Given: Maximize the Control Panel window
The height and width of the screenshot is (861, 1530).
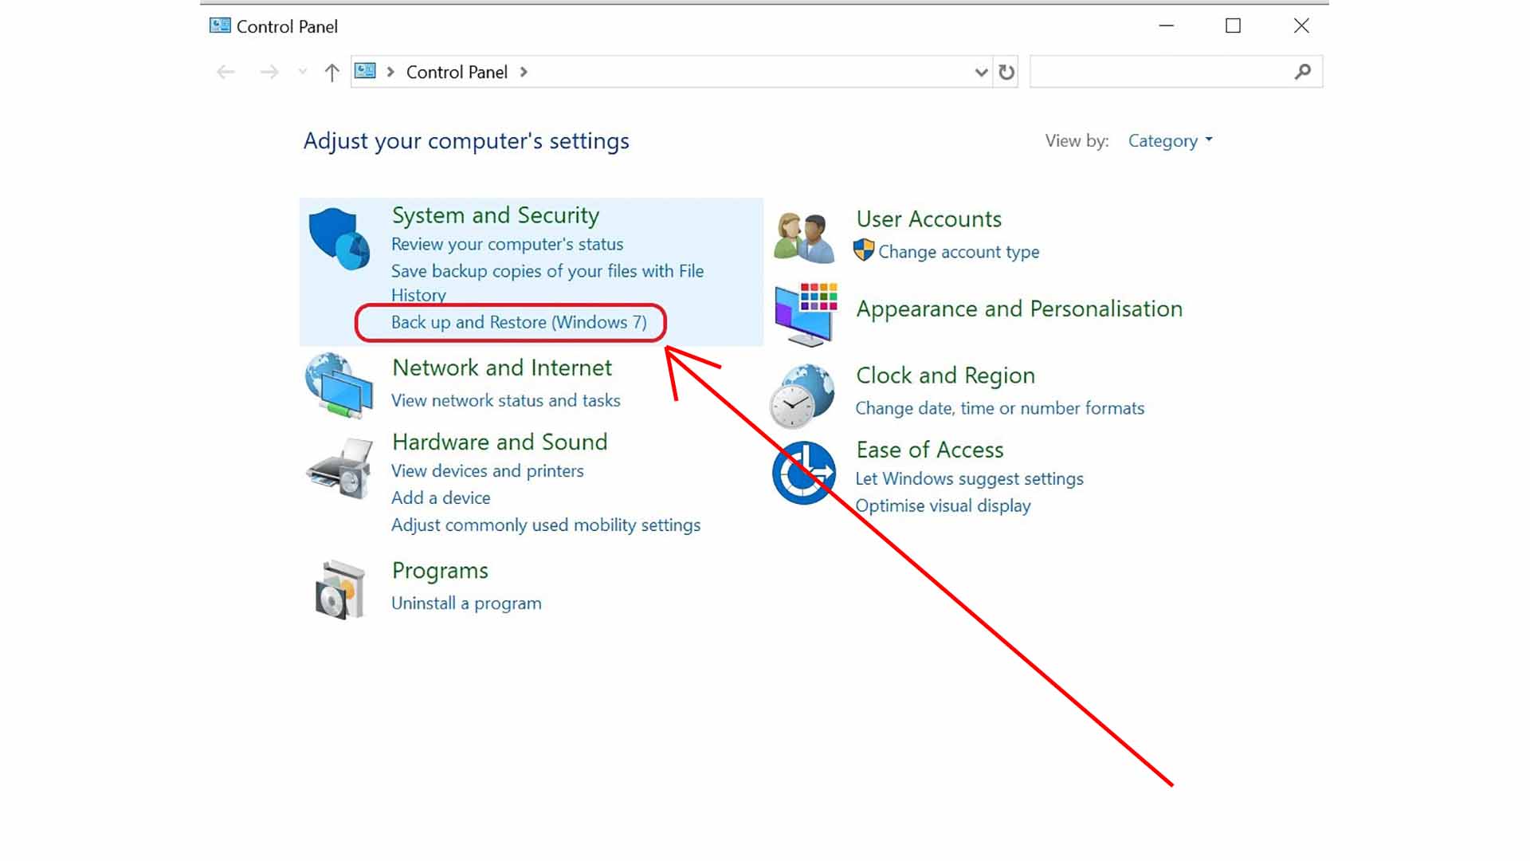Looking at the screenshot, I should 1233,26.
